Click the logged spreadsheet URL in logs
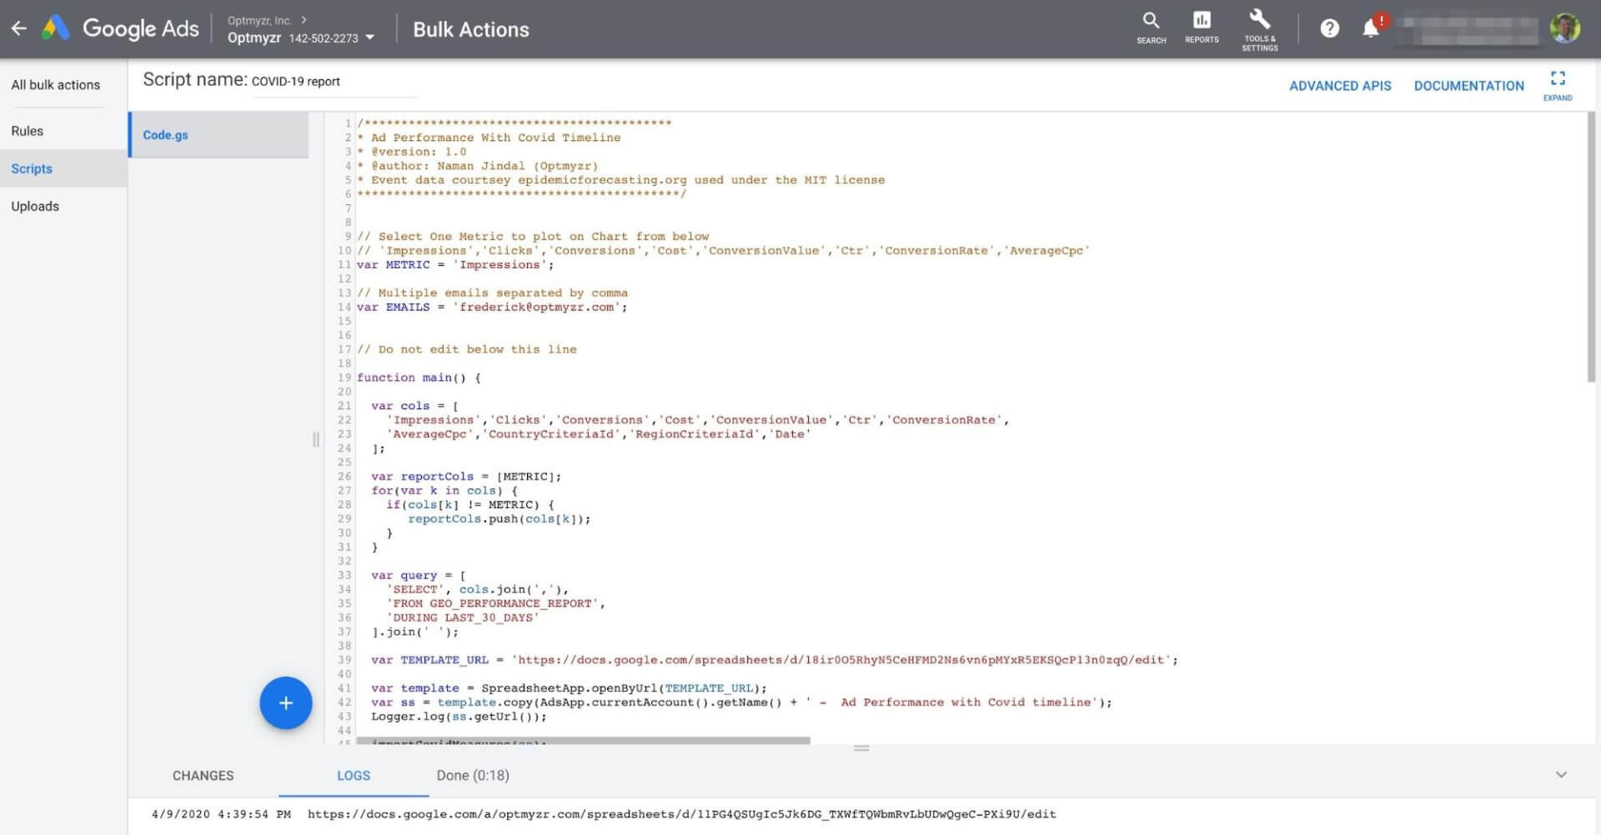Image resolution: width=1601 pixels, height=835 pixels. point(681,814)
